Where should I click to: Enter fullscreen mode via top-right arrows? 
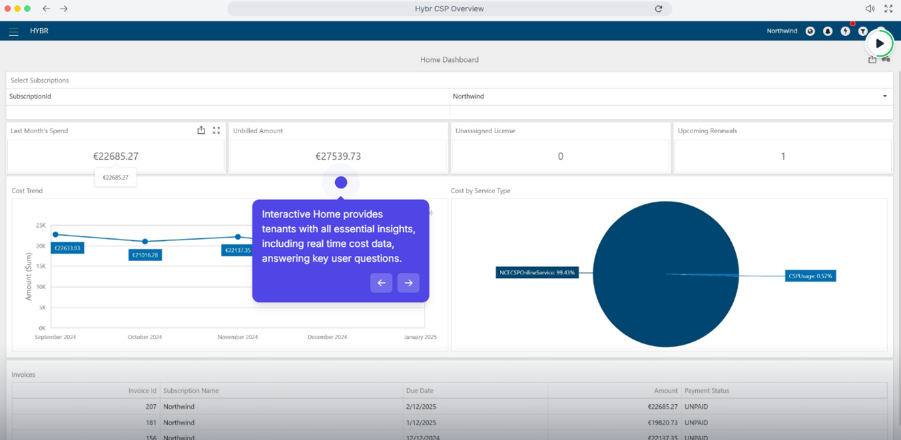click(888, 8)
